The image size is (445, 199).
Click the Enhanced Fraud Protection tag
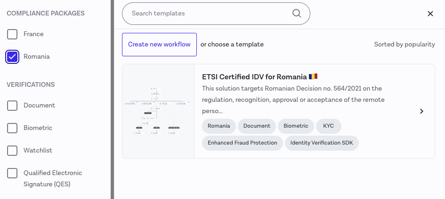pos(243,143)
